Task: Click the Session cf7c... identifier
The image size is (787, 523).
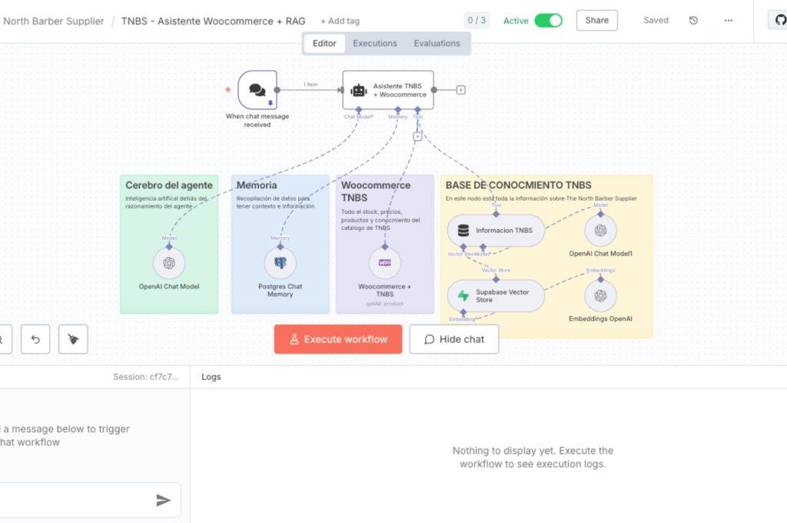Action: [145, 377]
